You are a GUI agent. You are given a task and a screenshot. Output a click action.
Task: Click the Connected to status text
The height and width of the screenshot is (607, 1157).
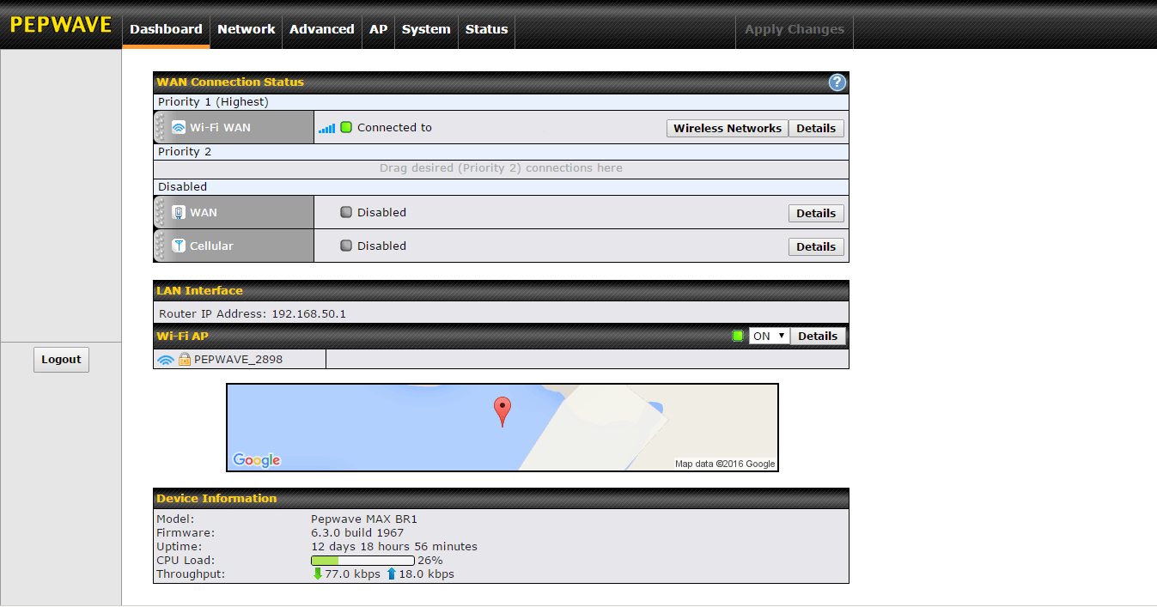click(x=394, y=127)
